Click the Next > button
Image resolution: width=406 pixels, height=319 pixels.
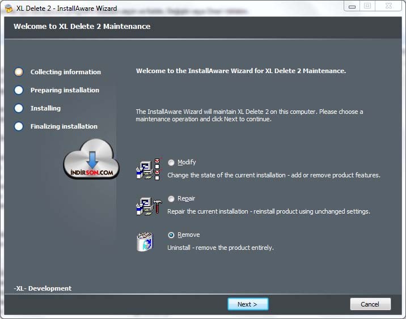(248, 304)
